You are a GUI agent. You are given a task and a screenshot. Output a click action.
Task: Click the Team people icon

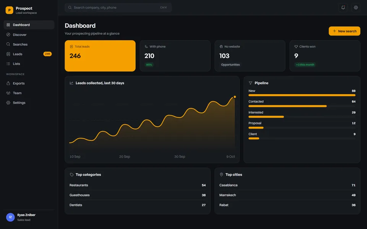pos(8,93)
